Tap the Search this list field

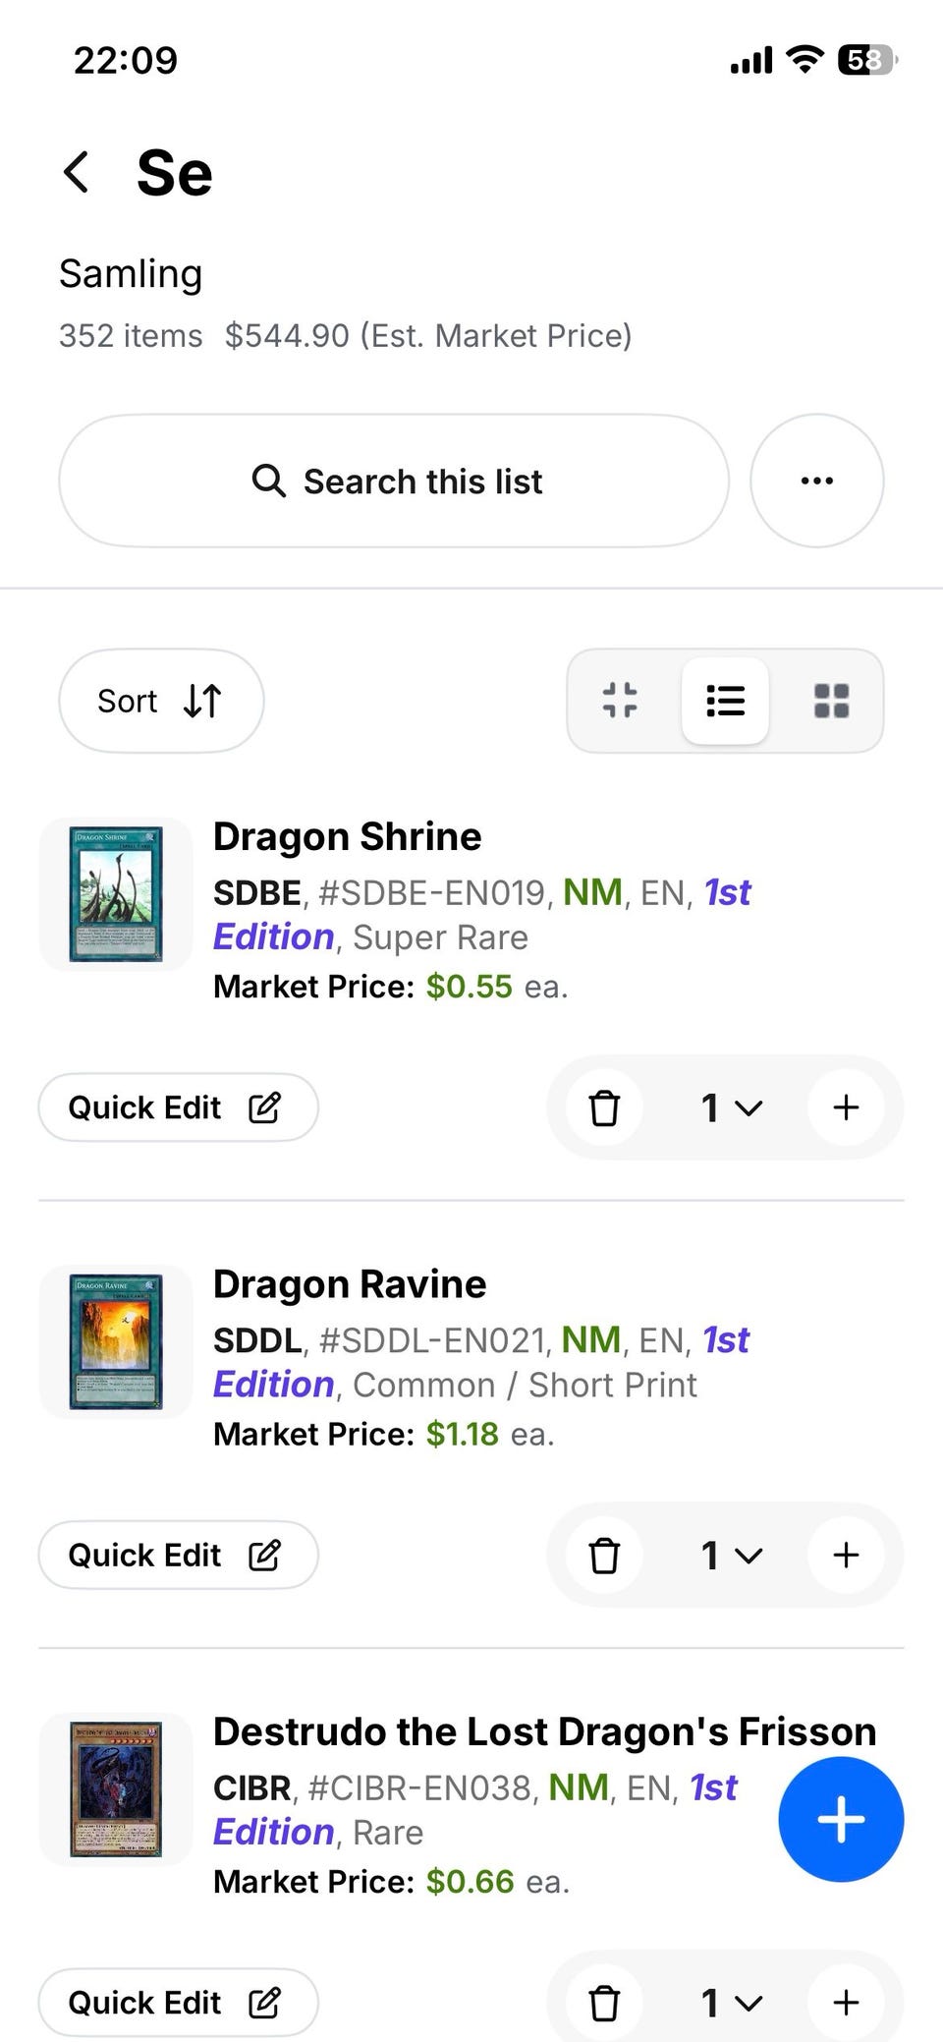[394, 481]
